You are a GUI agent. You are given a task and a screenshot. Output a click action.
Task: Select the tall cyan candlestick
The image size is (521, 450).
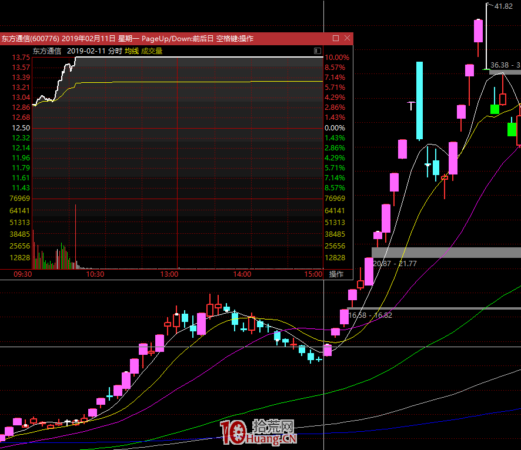[x=419, y=100]
